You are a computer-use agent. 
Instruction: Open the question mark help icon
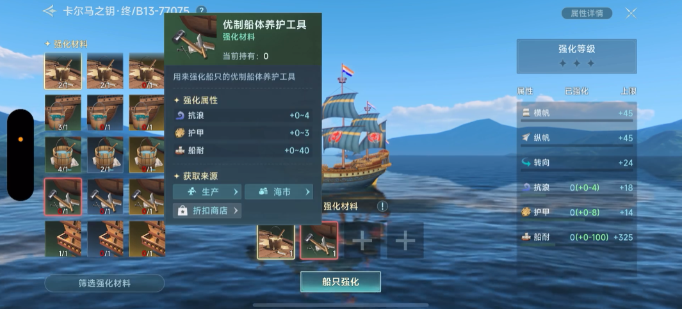click(x=201, y=10)
